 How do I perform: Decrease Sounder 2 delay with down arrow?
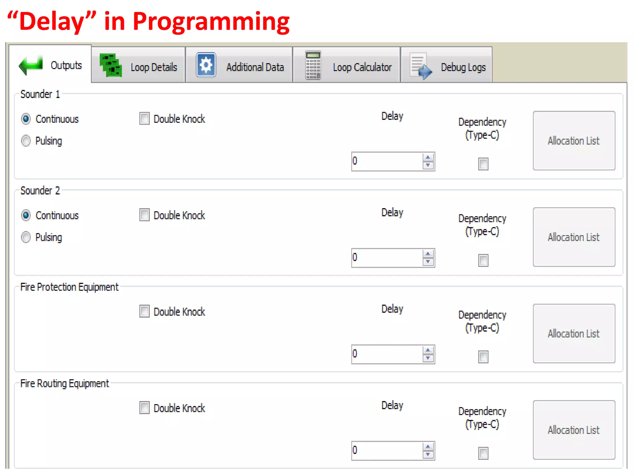[428, 262]
